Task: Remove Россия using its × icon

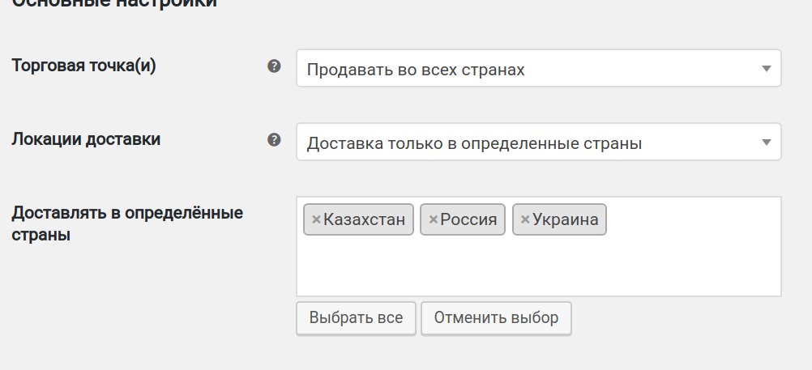Action: tap(433, 219)
